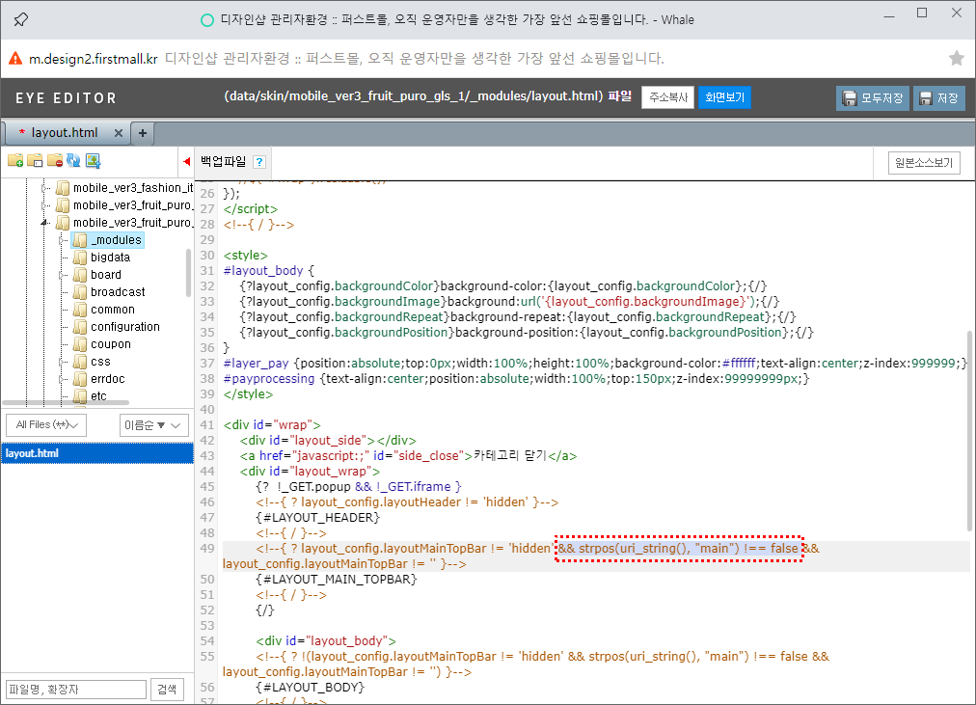Click the code editor vertical scrollbar

970,431
